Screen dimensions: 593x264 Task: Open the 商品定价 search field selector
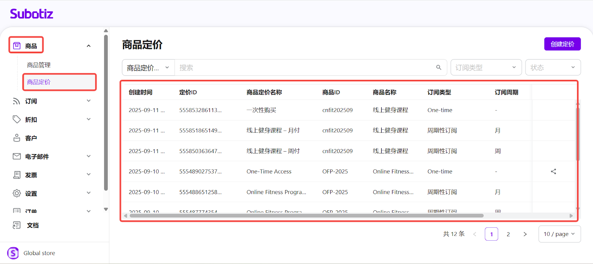[x=148, y=68]
